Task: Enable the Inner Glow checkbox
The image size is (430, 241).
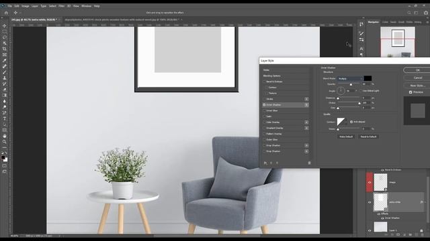Action: tap(264, 110)
